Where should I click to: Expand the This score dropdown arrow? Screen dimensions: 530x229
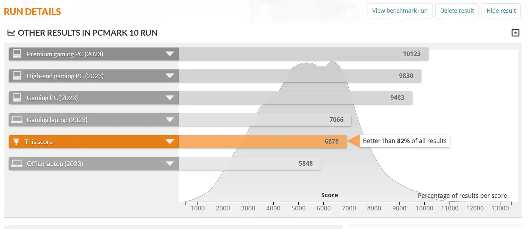[x=170, y=142]
